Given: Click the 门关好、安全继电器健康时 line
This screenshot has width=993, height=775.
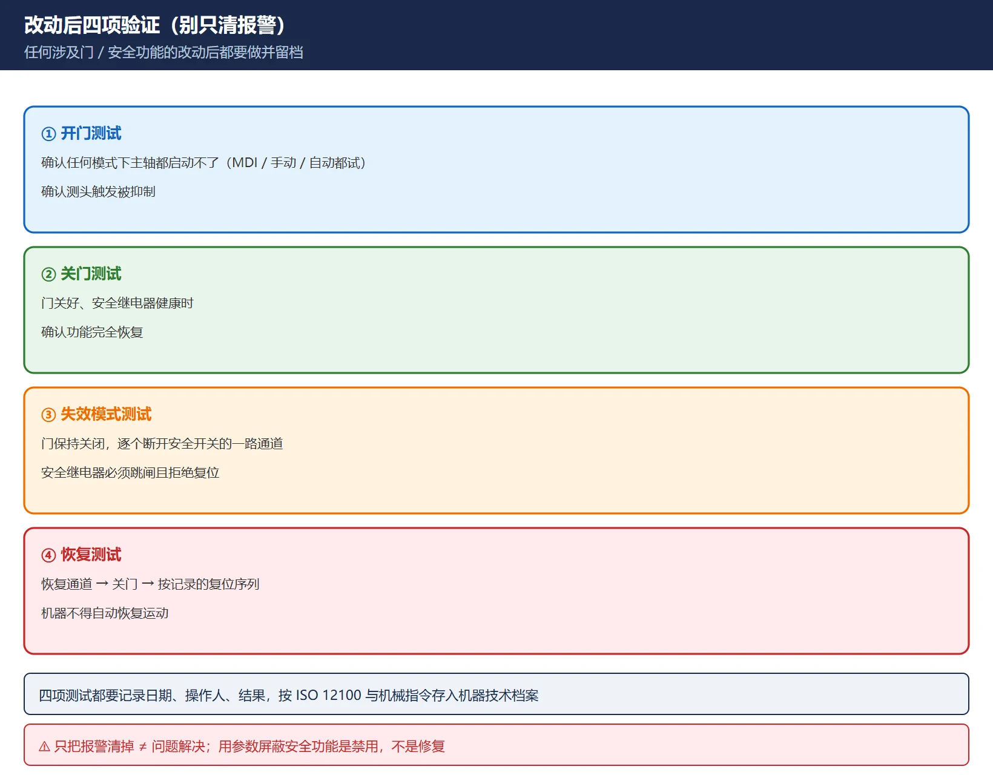Looking at the screenshot, I should (x=117, y=303).
